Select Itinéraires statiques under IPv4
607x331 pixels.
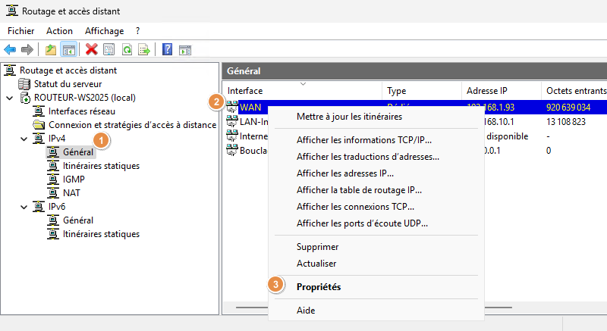tap(101, 166)
